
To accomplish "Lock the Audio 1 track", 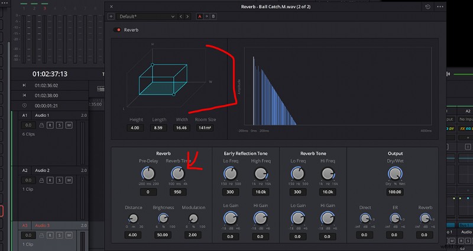I will [x=41, y=125].
